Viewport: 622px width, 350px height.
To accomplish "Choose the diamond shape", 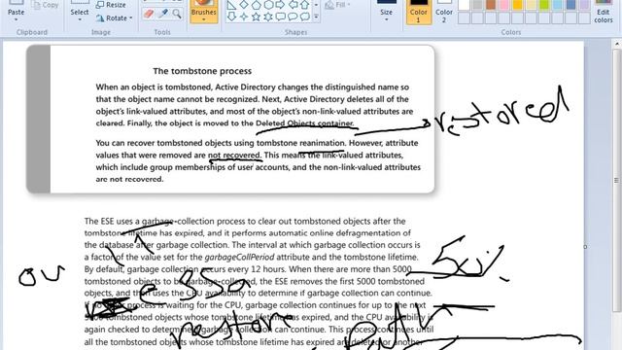I will (x=244, y=5).
